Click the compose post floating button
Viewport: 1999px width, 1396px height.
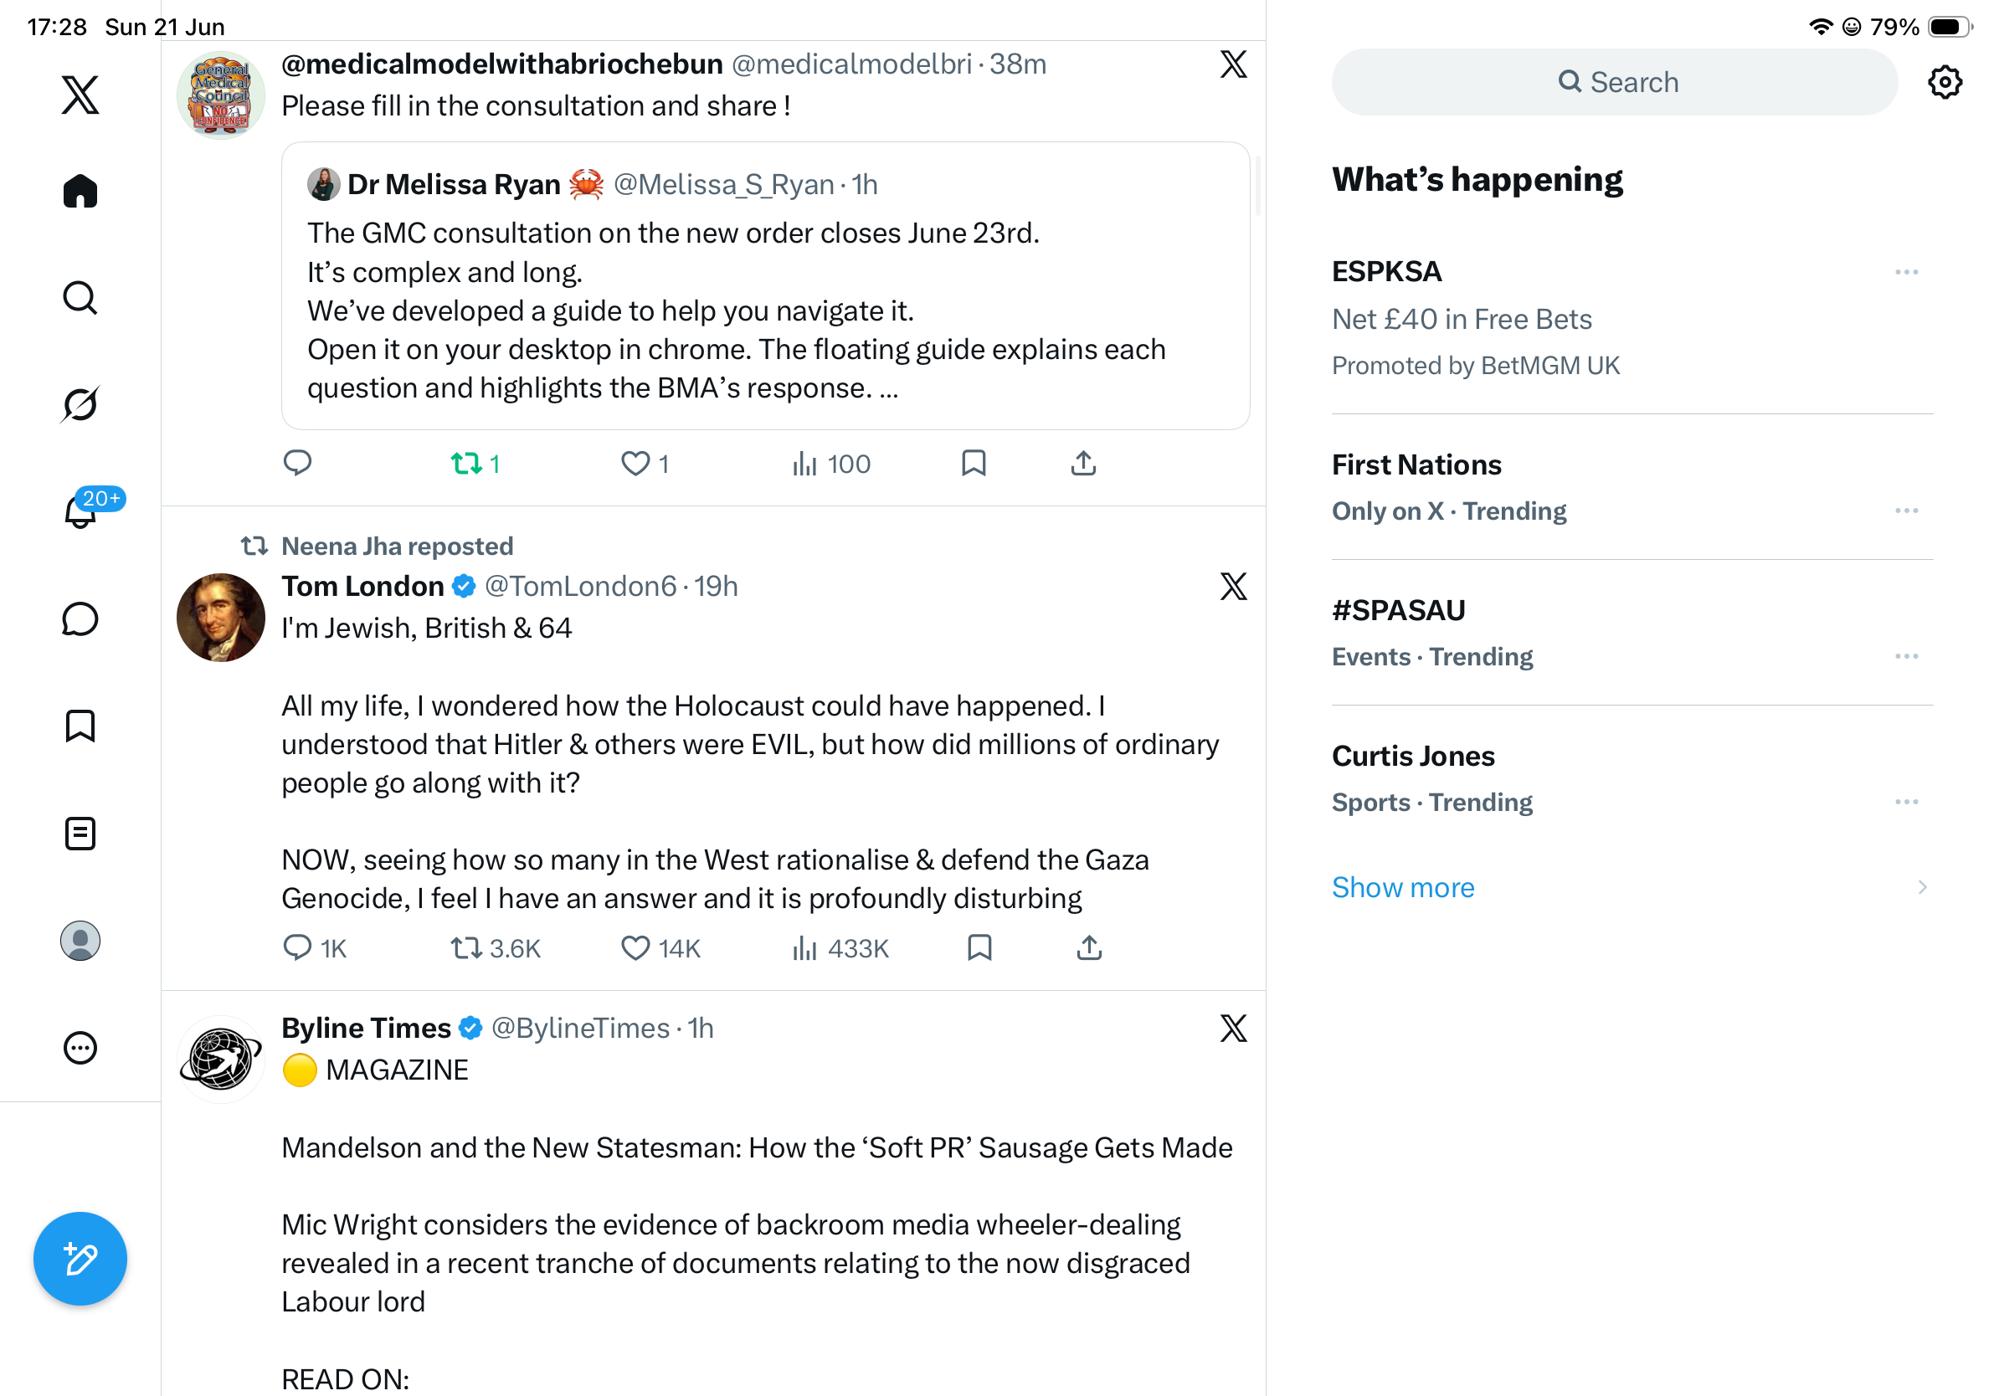80,1259
